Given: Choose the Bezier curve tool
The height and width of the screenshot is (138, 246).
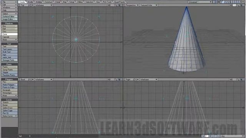Looking at the screenshot, I should tap(9, 105).
